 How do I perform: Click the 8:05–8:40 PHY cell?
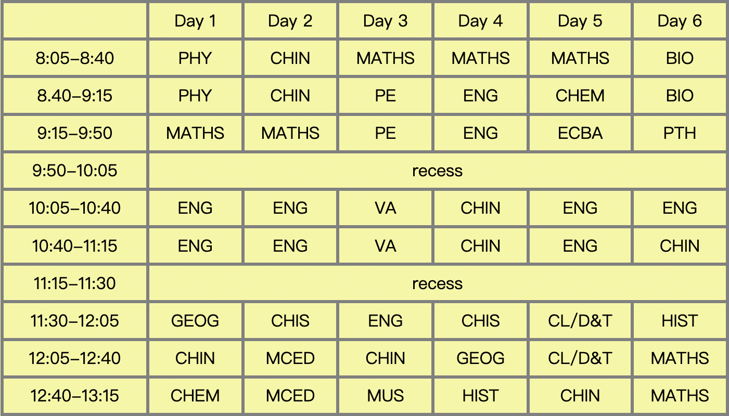point(195,58)
